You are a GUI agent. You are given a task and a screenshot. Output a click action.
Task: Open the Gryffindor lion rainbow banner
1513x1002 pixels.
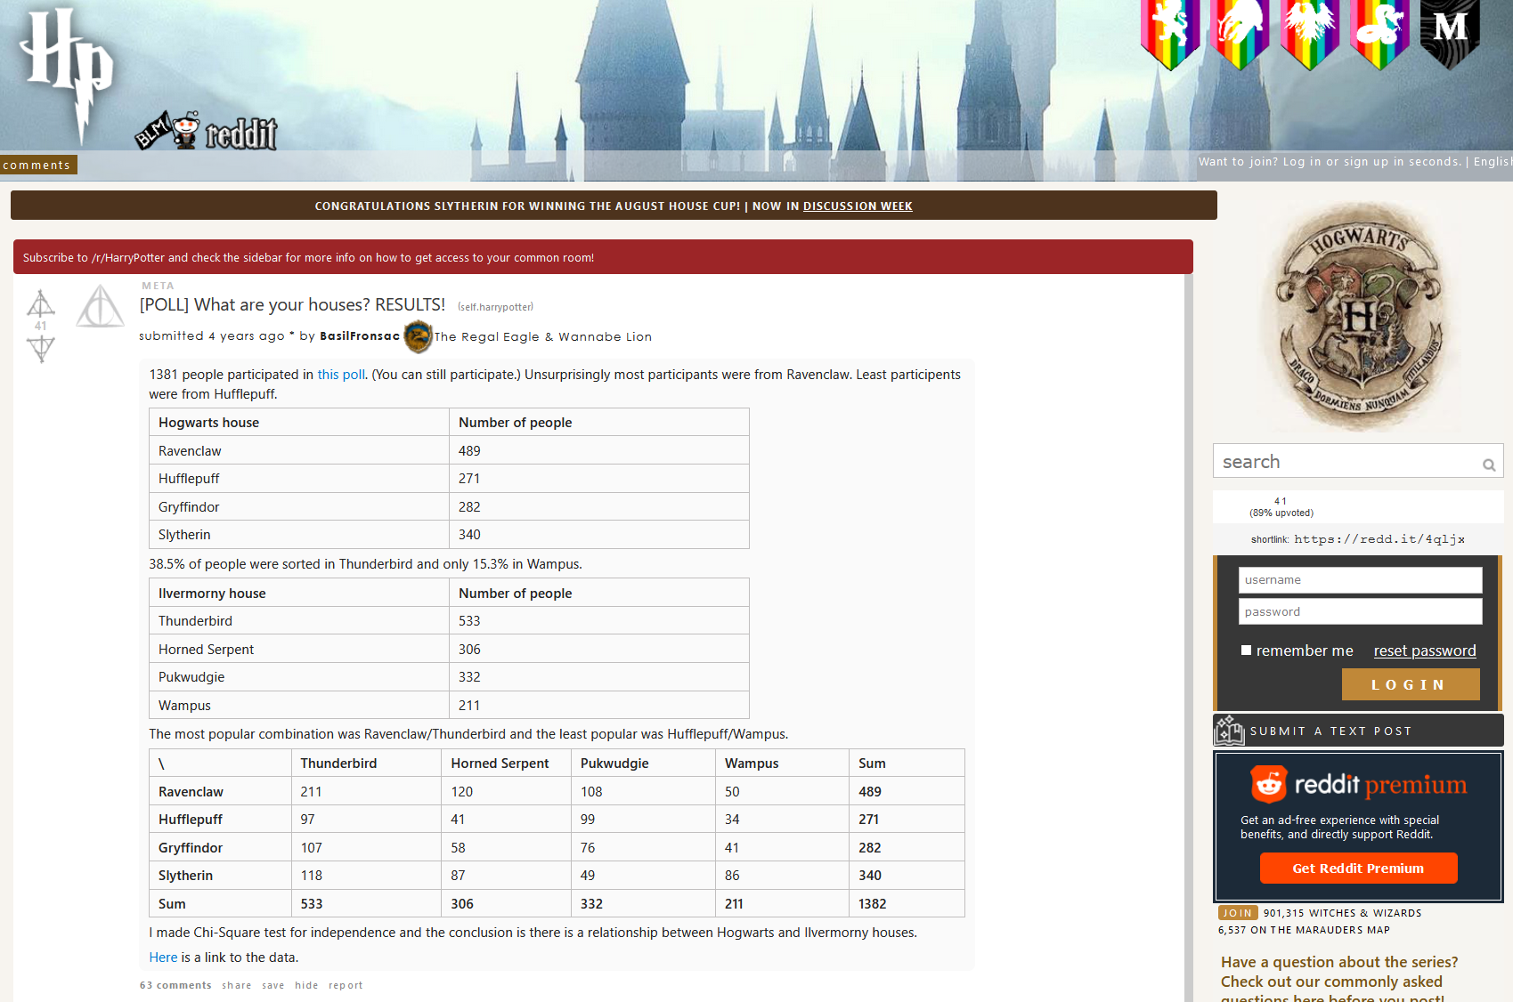coord(1170,35)
